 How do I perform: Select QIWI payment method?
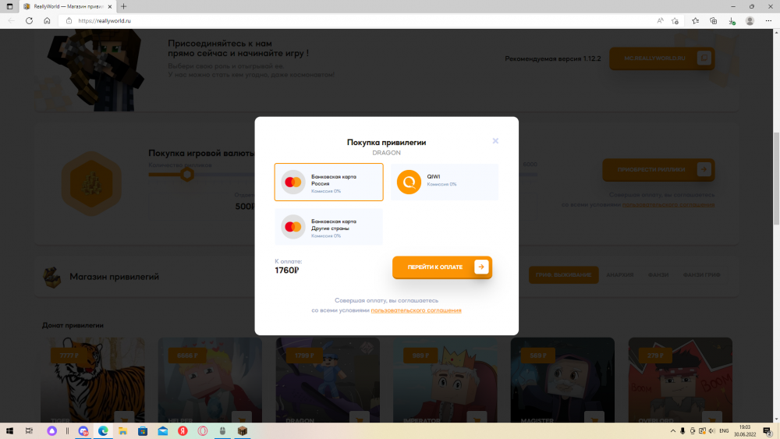(445, 182)
